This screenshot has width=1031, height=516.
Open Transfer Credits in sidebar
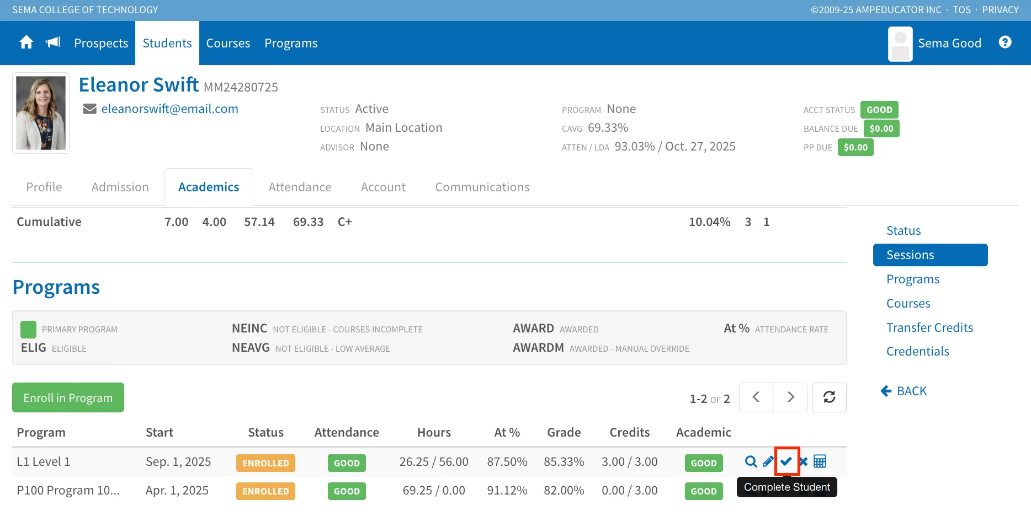click(x=930, y=327)
